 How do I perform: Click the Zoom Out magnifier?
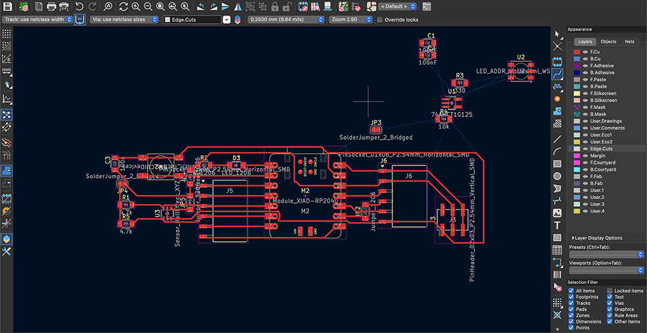click(148, 6)
